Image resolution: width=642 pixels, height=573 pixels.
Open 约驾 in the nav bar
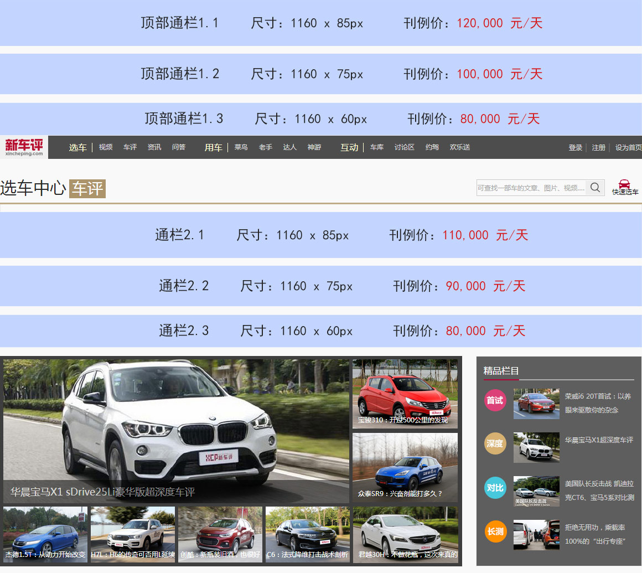[x=432, y=147]
